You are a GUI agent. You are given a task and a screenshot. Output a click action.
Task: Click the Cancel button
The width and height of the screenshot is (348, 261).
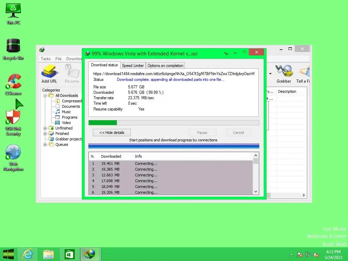tap(238, 133)
